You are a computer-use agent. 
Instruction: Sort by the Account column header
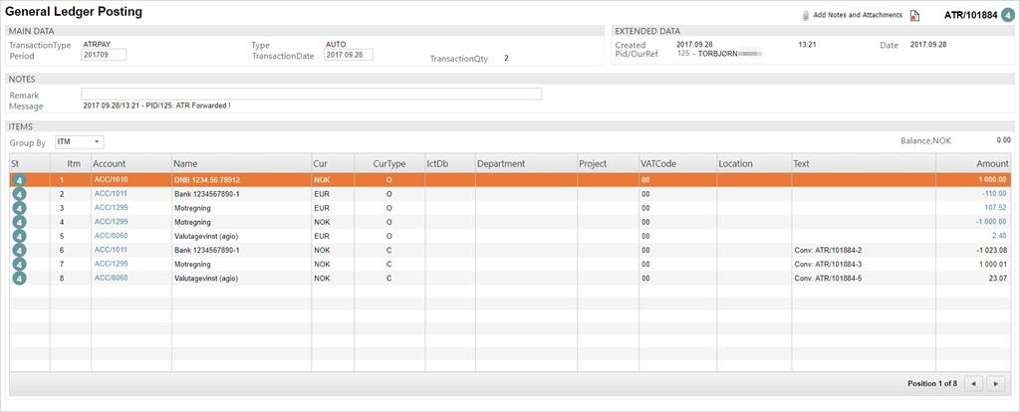pyautogui.click(x=110, y=163)
